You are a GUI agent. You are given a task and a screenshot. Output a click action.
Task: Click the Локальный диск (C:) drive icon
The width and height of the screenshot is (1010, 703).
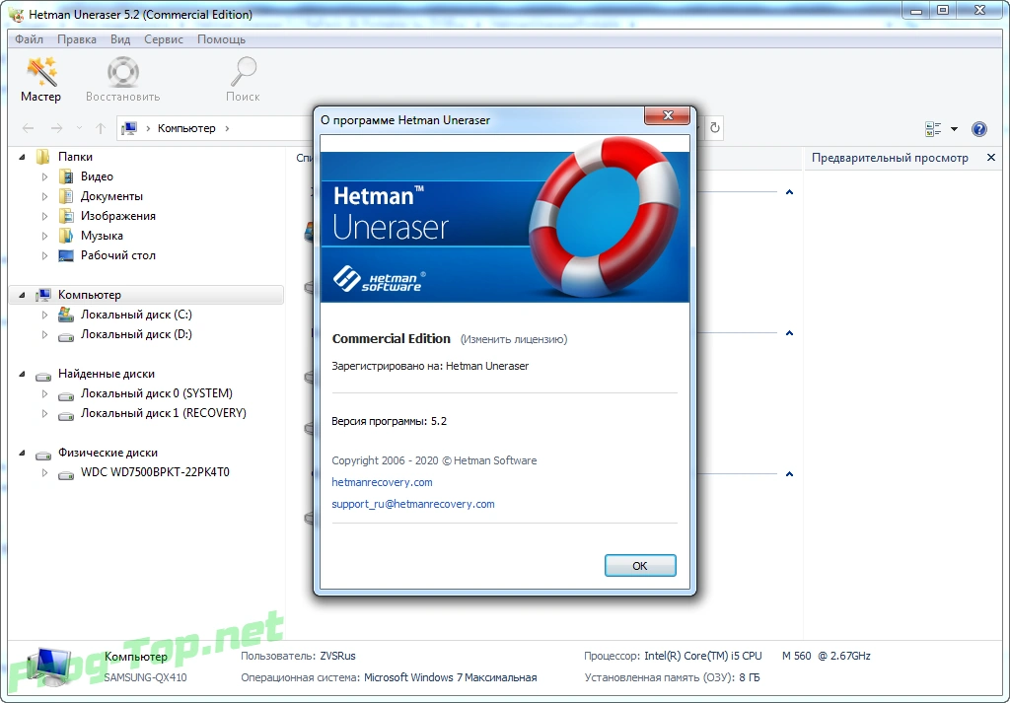pos(66,315)
